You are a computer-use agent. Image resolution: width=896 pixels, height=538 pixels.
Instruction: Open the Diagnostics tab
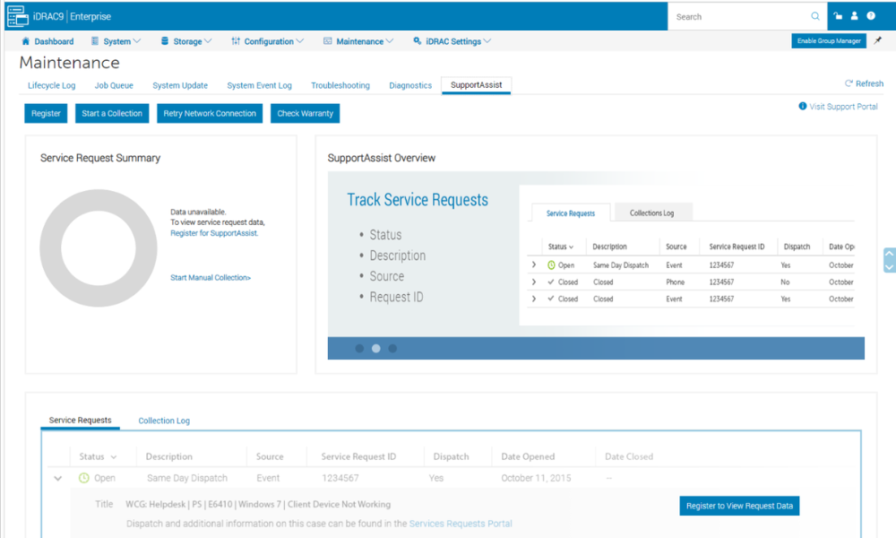click(x=410, y=85)
